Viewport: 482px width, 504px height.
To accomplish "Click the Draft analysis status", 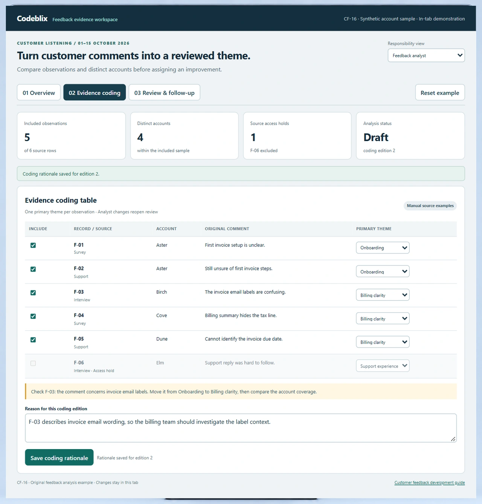I will pyautogui.click(x=376, y=137).
